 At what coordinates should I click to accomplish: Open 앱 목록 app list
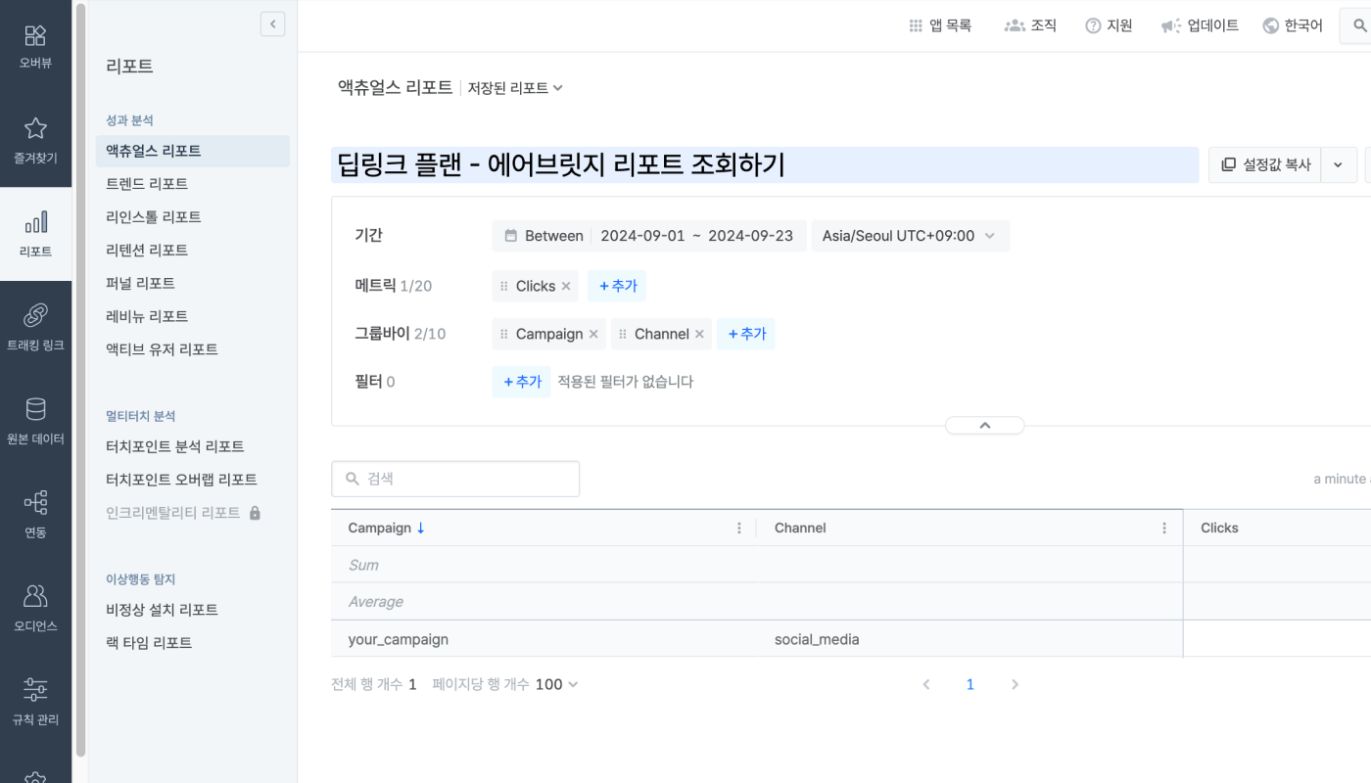pyautogui.click(x=940, y=25)
